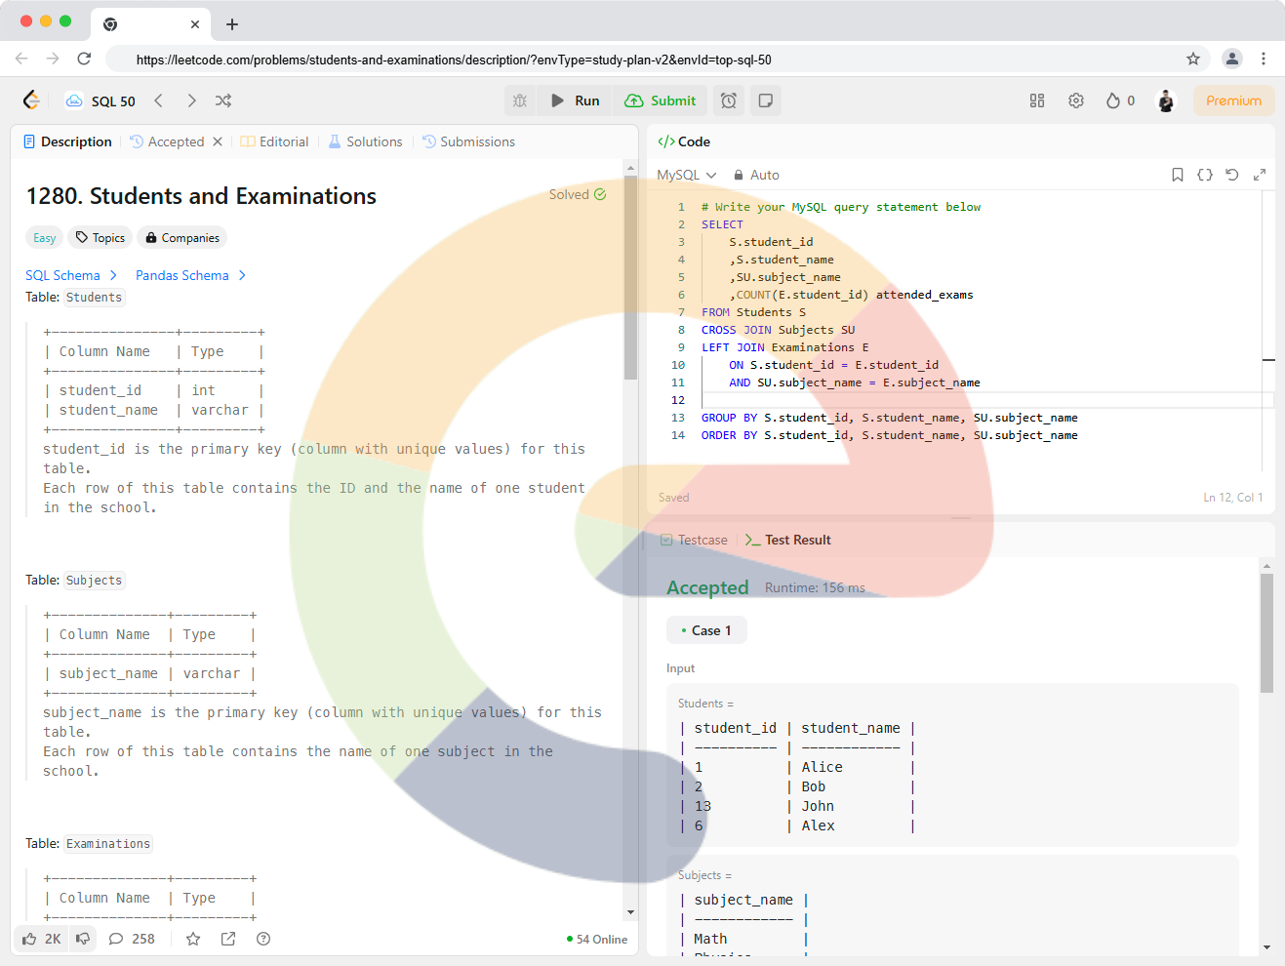Screen dimensions: 1285x966
Task: Open the 258 comments
Action: coord(132,939)
